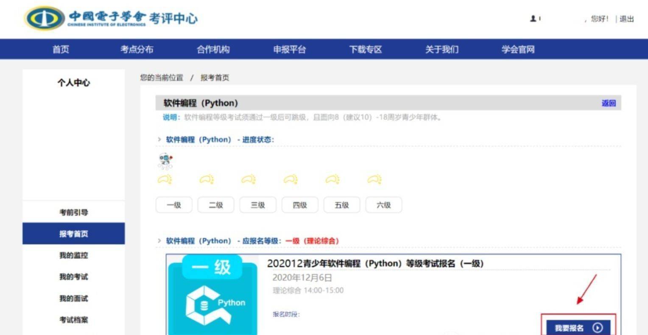
Task: Expand the 应报名等级 section chevron
Action: point(159,240)
